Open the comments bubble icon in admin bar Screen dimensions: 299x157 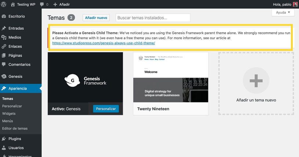click(x=42, y=4)
